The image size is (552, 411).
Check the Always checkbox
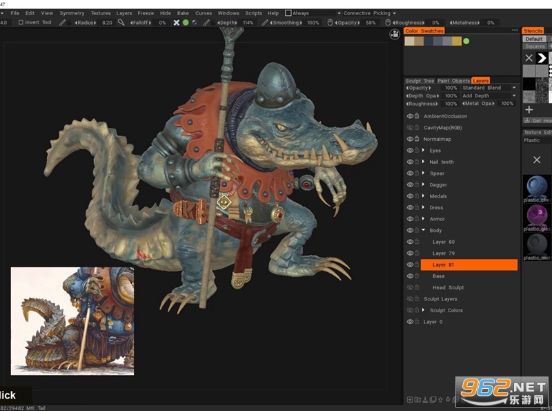[x=288, y=13]
